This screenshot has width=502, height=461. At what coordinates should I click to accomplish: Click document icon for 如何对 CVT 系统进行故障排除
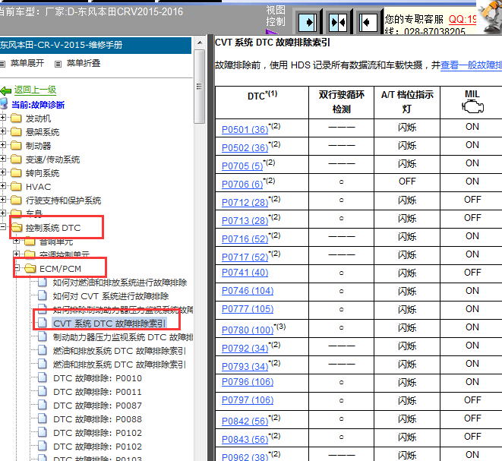click(43, 295)
